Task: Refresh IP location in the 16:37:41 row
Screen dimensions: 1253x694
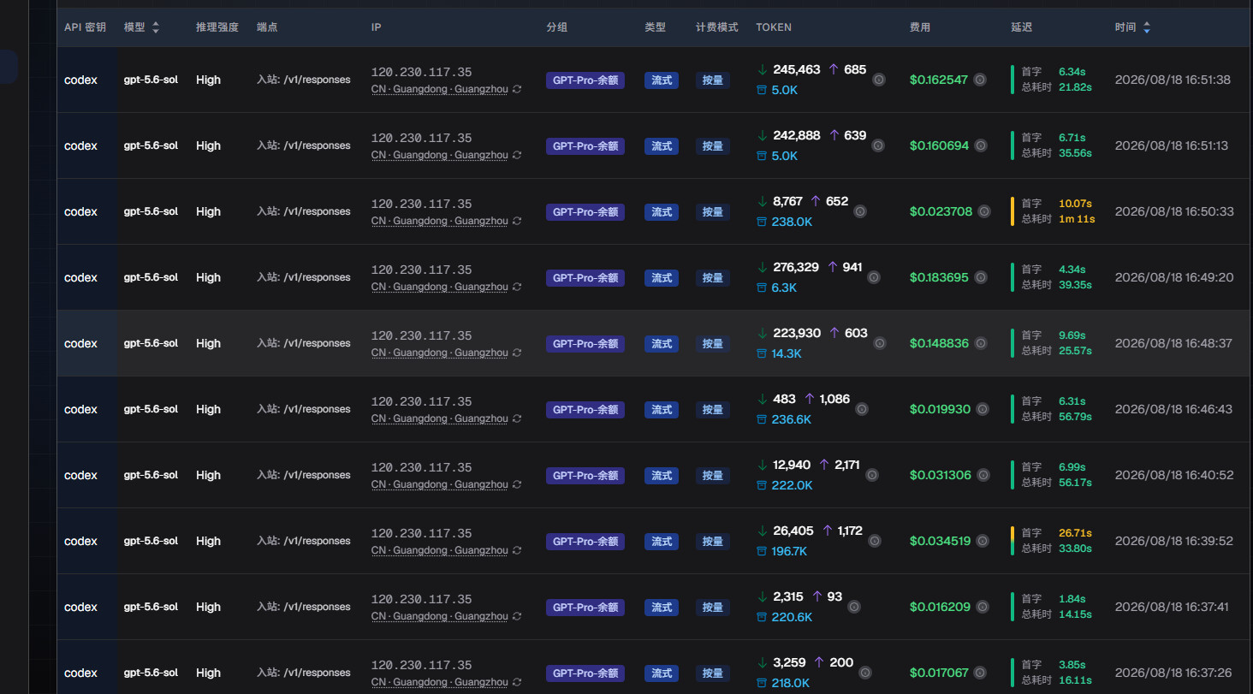Action: 517,616
